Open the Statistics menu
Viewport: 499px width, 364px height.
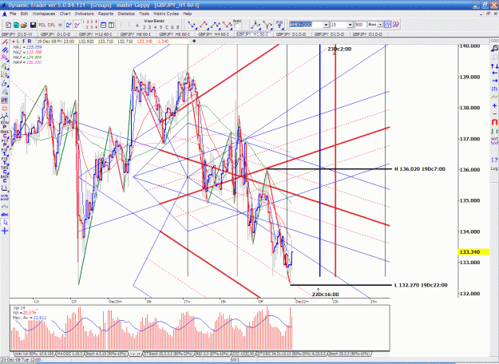pyautogui.click(x=126, y=14)
